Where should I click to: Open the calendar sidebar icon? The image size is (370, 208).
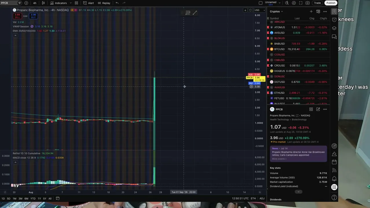coord(334,162)
